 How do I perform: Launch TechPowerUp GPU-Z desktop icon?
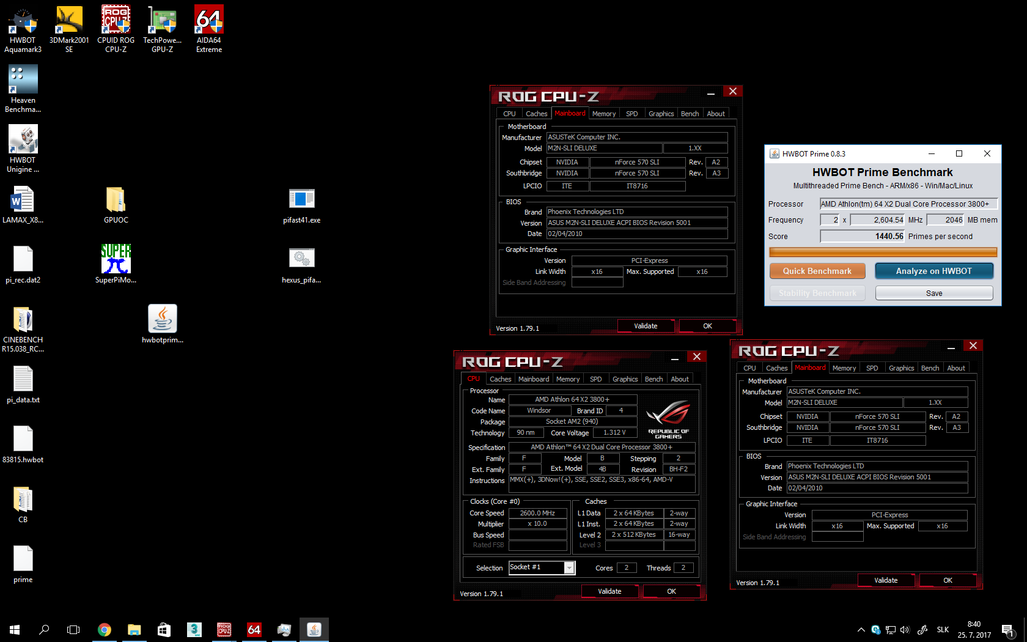(162, 29)
